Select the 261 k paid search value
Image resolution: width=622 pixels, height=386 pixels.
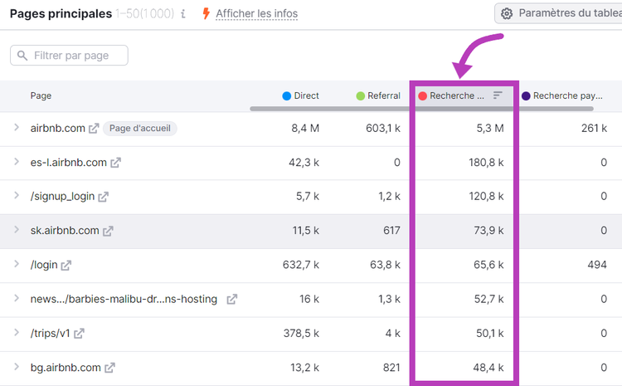595,129
